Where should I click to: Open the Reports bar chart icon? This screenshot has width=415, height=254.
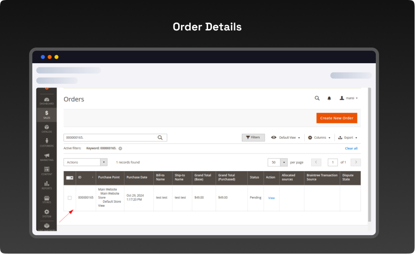point(47,185)
